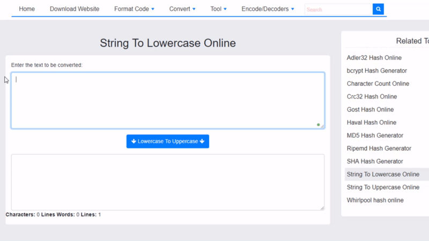Open Crc32 Hash Online link

[x=372, y=96]
